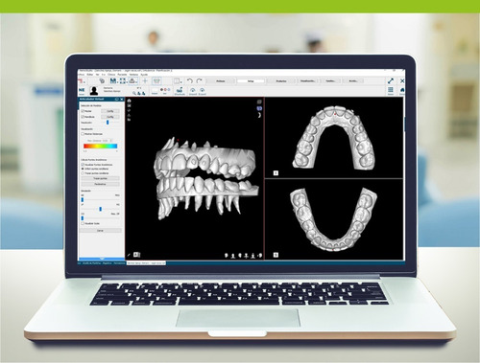Click the rainbow distance color scale bar
480x363 pixels.
click(x=101, y=147)
